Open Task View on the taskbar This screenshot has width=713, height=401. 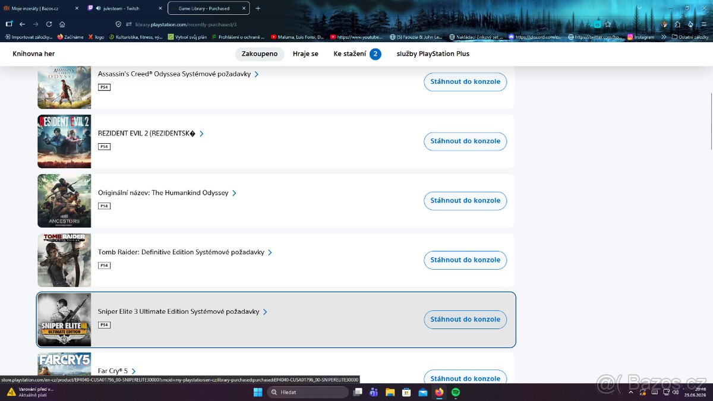click(358, 392)
